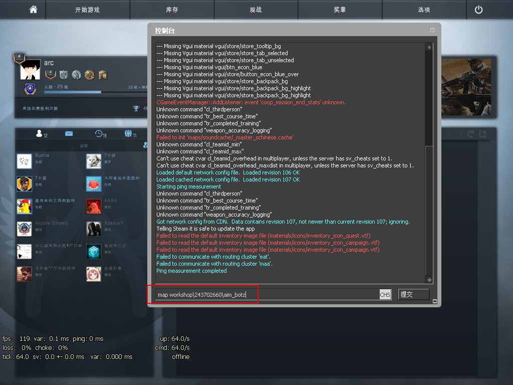This screenshot has width=513, height=385.
Task: Open the 观战 watch menu
Action: tap(255, 10)
